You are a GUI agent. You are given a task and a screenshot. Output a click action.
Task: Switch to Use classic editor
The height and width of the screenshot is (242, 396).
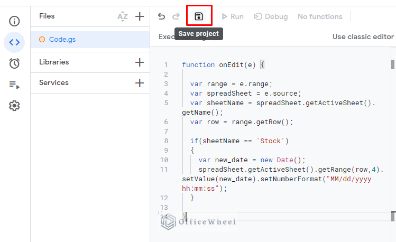(363, 36)
